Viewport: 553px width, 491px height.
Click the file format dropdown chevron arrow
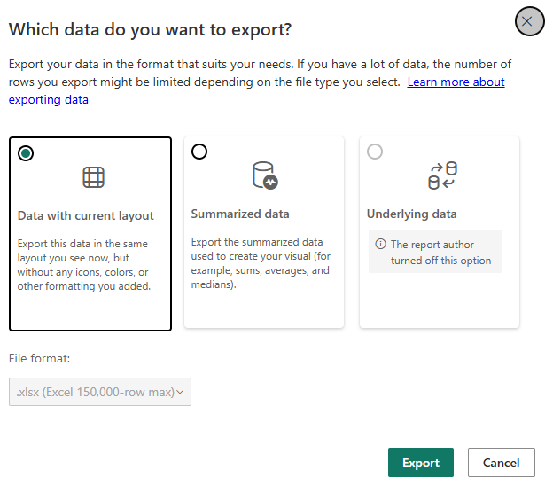point(180,392)
